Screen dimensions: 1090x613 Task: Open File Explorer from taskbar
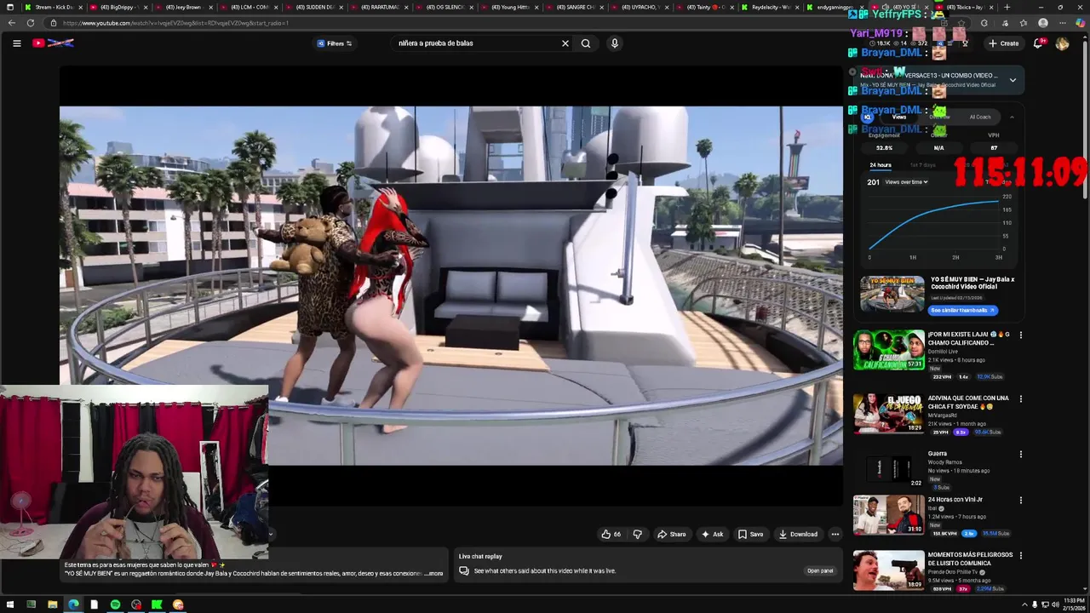(52, 604)
